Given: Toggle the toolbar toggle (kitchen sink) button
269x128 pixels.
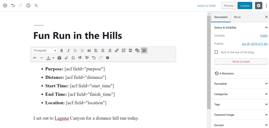Looking at the screenshot, I should point(144,51).
